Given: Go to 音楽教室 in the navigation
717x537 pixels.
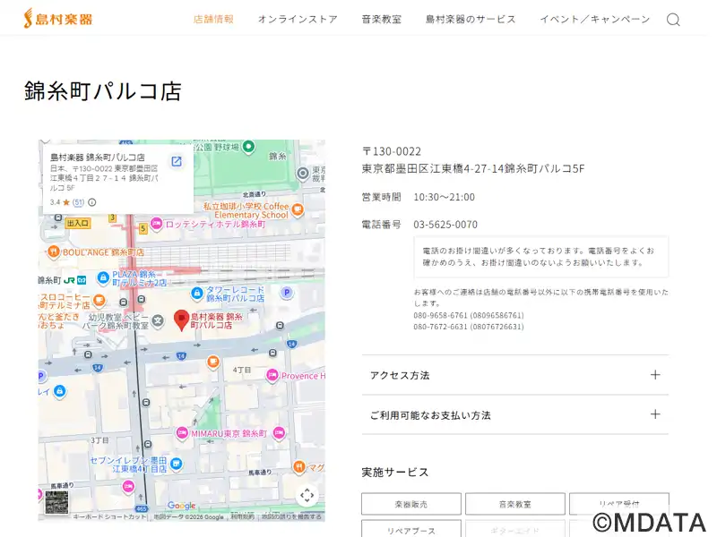Looking at the screenshot, I should [381, 19].
